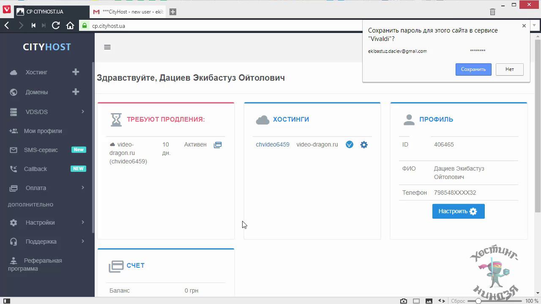The height and width of the screenshot is (304, 541).
Task: Open Реферальная программа in the sidebar
Action: pos(35,264)
